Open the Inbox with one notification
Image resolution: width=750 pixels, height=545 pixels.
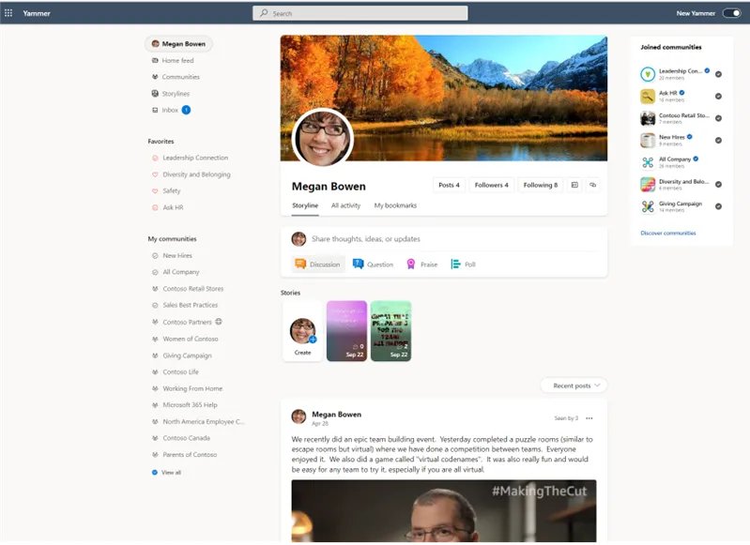point(171,110)
